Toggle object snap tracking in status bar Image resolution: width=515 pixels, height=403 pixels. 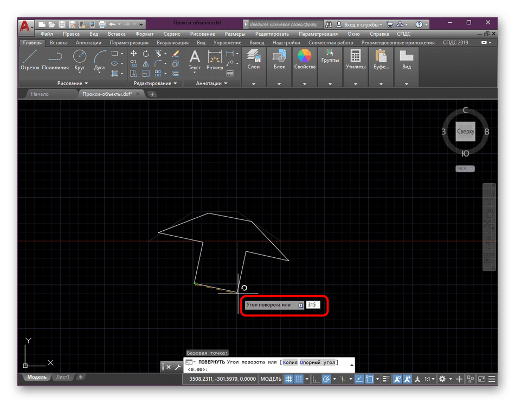359,379
